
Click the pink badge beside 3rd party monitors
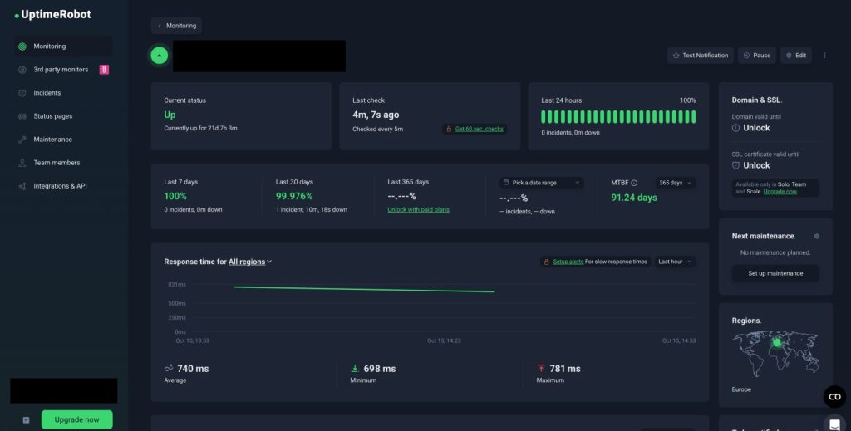click(x=104, y=70)
